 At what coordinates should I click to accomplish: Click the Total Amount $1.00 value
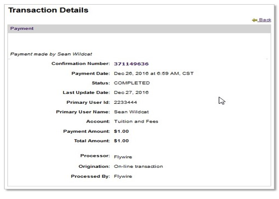[121, 141]
